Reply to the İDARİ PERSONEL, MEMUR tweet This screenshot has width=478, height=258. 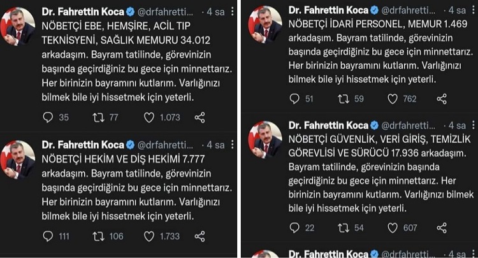click(x=294, y=99)
